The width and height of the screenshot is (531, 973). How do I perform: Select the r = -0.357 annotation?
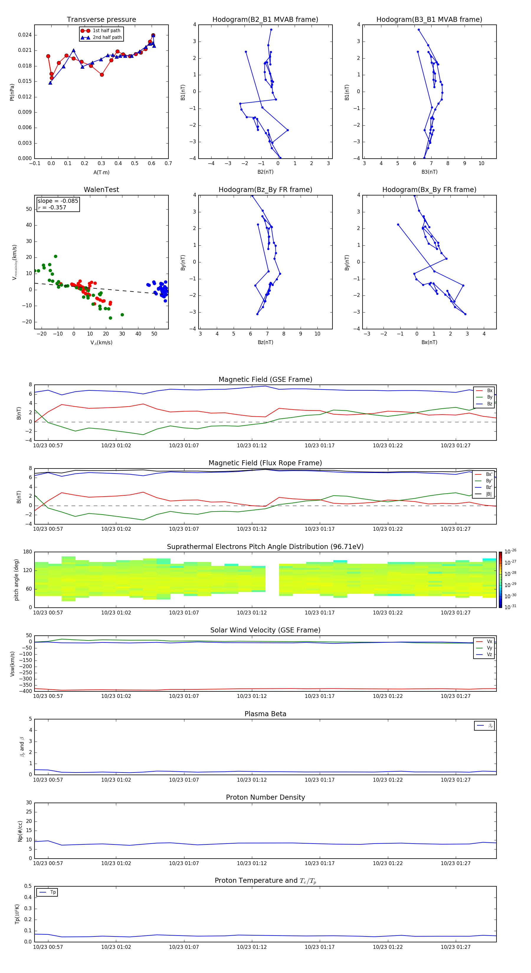tap(52, 207)
